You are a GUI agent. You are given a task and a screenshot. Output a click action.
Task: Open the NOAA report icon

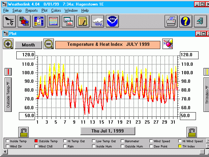112,21
